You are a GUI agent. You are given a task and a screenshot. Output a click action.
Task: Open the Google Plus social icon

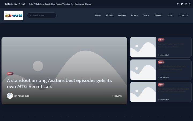coord(190,4)
